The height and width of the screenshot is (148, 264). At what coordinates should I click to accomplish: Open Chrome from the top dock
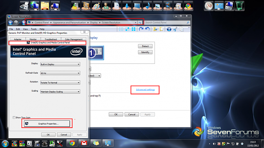188,6
